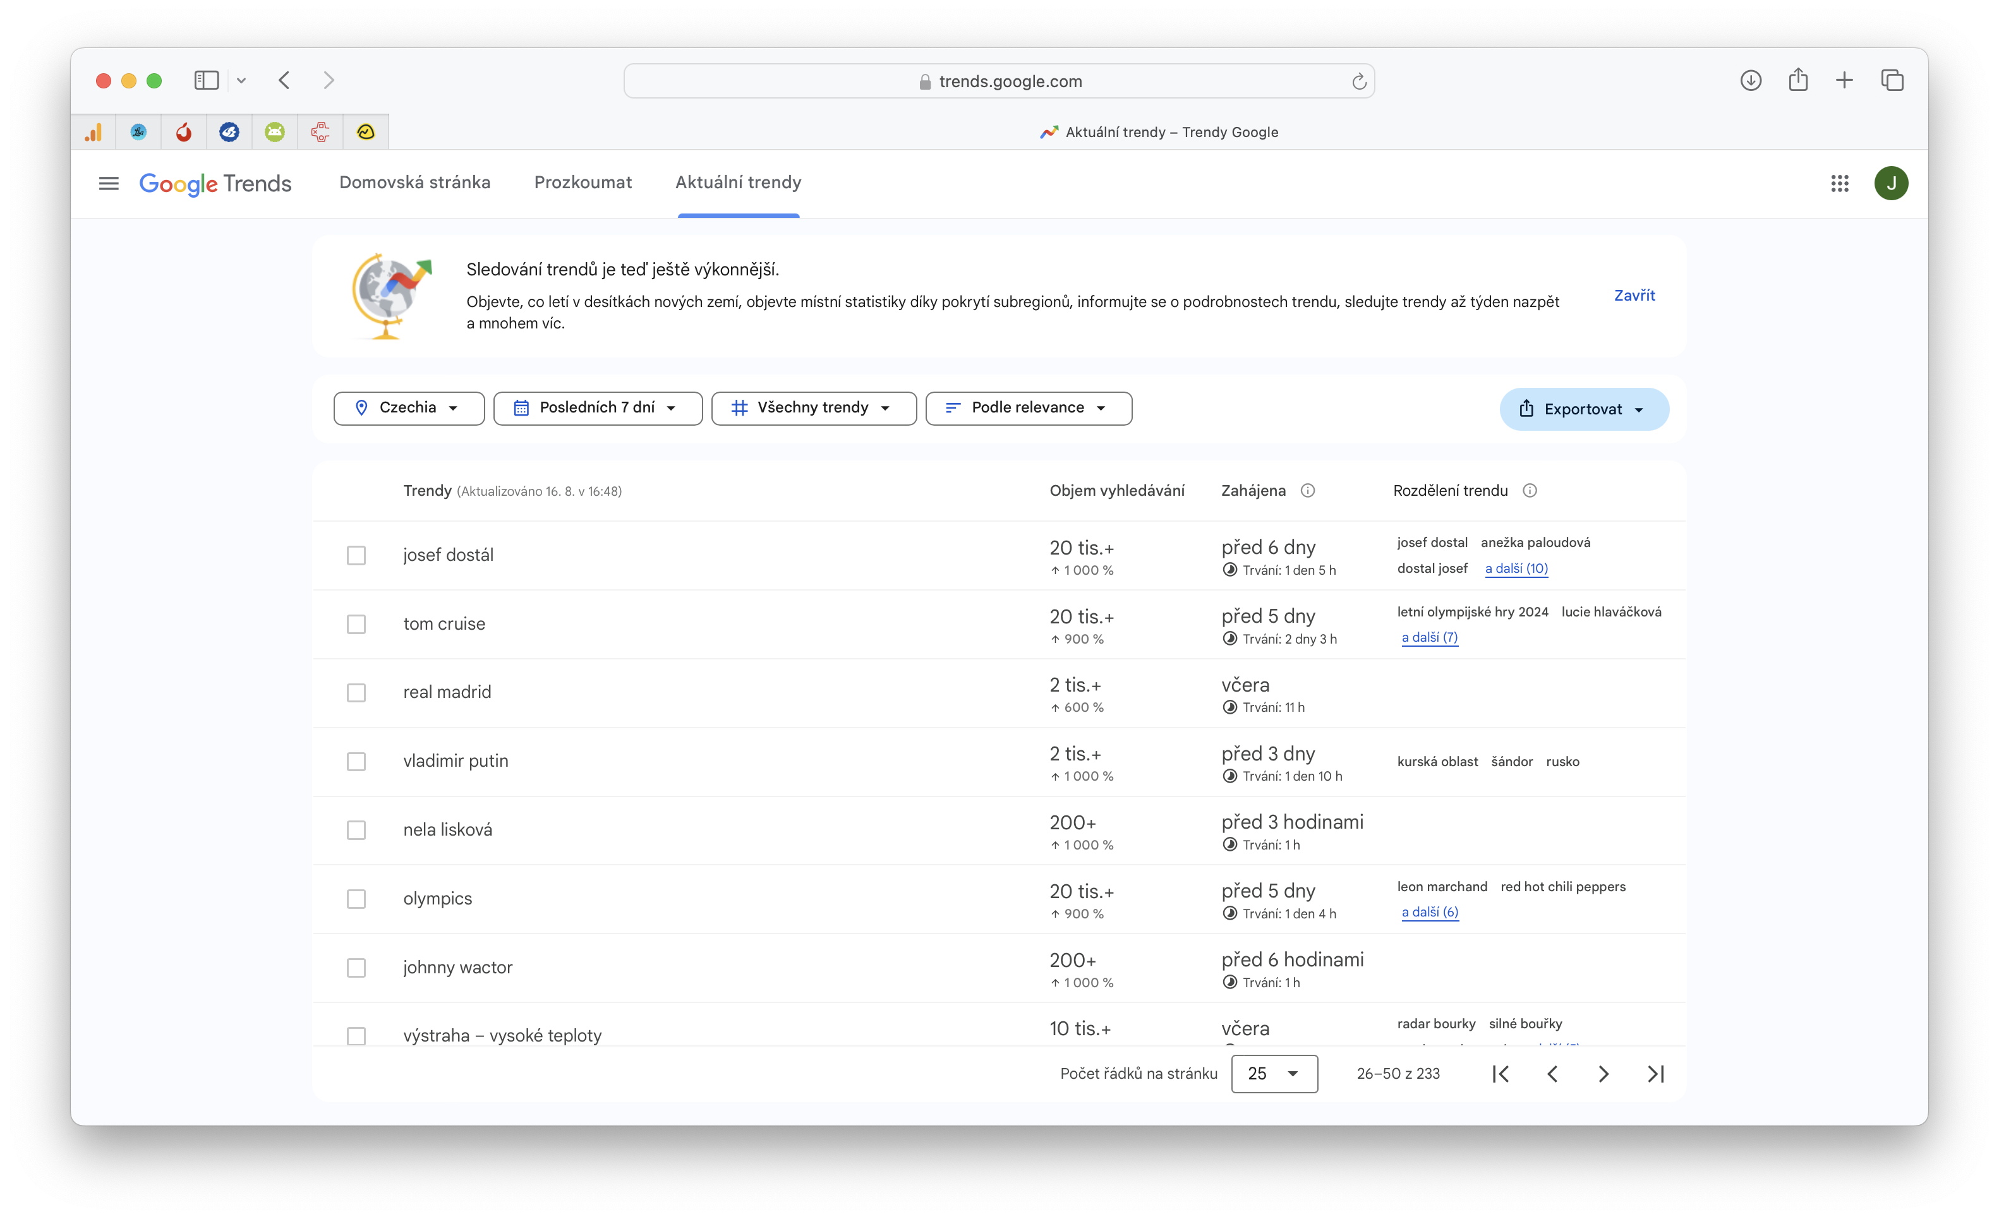
Task: Check the josef dostál row checkbox
Action: (356, 556)
